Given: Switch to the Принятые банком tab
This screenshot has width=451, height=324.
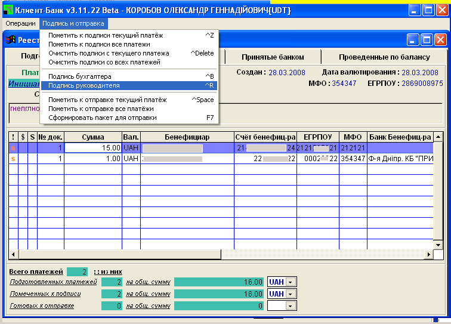Looking at the screenshot, I should point(273,57).
